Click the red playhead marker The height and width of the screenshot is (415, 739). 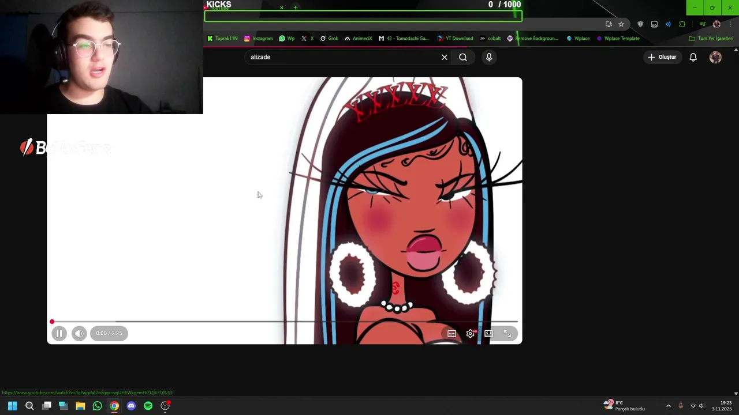(52, 322)
